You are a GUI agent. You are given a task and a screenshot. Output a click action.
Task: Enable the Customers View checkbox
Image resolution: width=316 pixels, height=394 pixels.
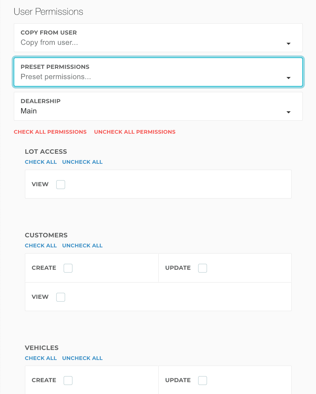point(61,297)
